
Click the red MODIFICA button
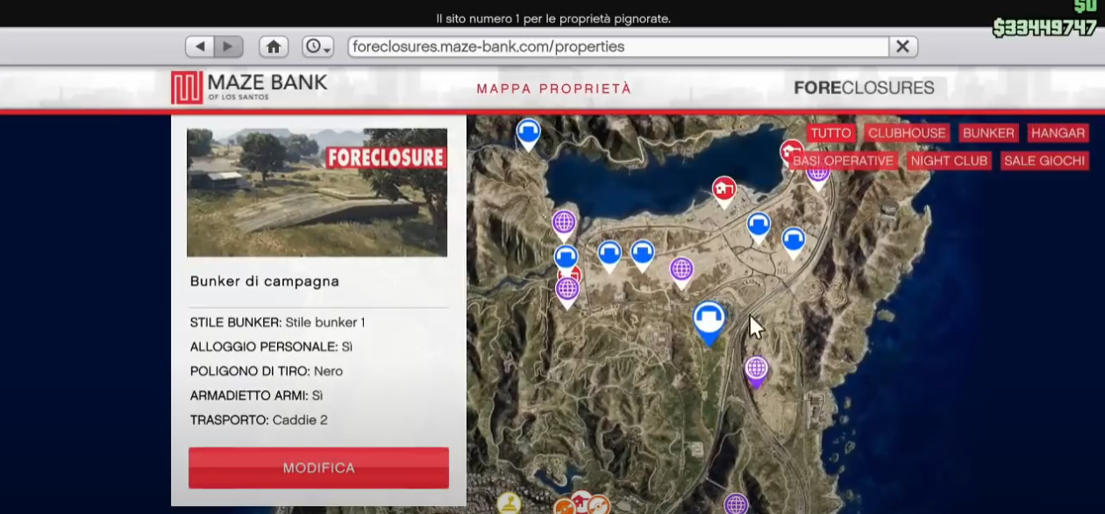coord(318,468)
